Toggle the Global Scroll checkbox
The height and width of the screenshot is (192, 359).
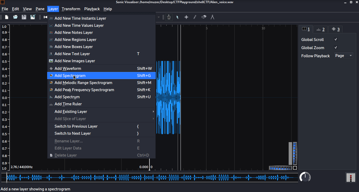coord(336,39)
